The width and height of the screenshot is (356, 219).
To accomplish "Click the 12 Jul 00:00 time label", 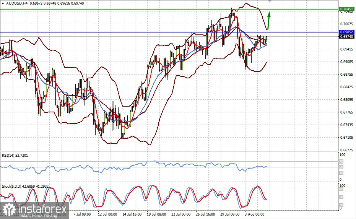I will (x=107, y=214).
